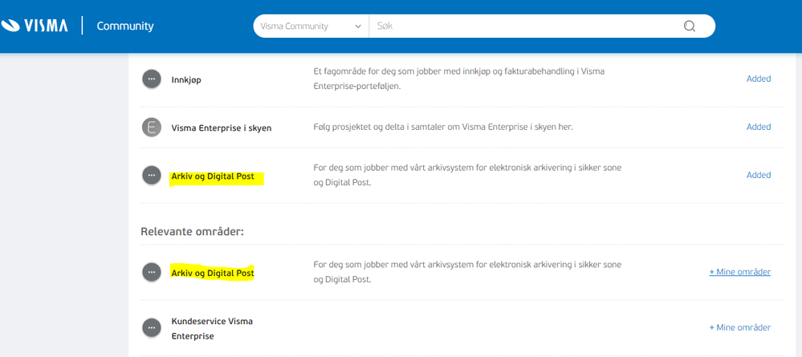Expand the Visma Community search scope dropdown

(311, 26)
